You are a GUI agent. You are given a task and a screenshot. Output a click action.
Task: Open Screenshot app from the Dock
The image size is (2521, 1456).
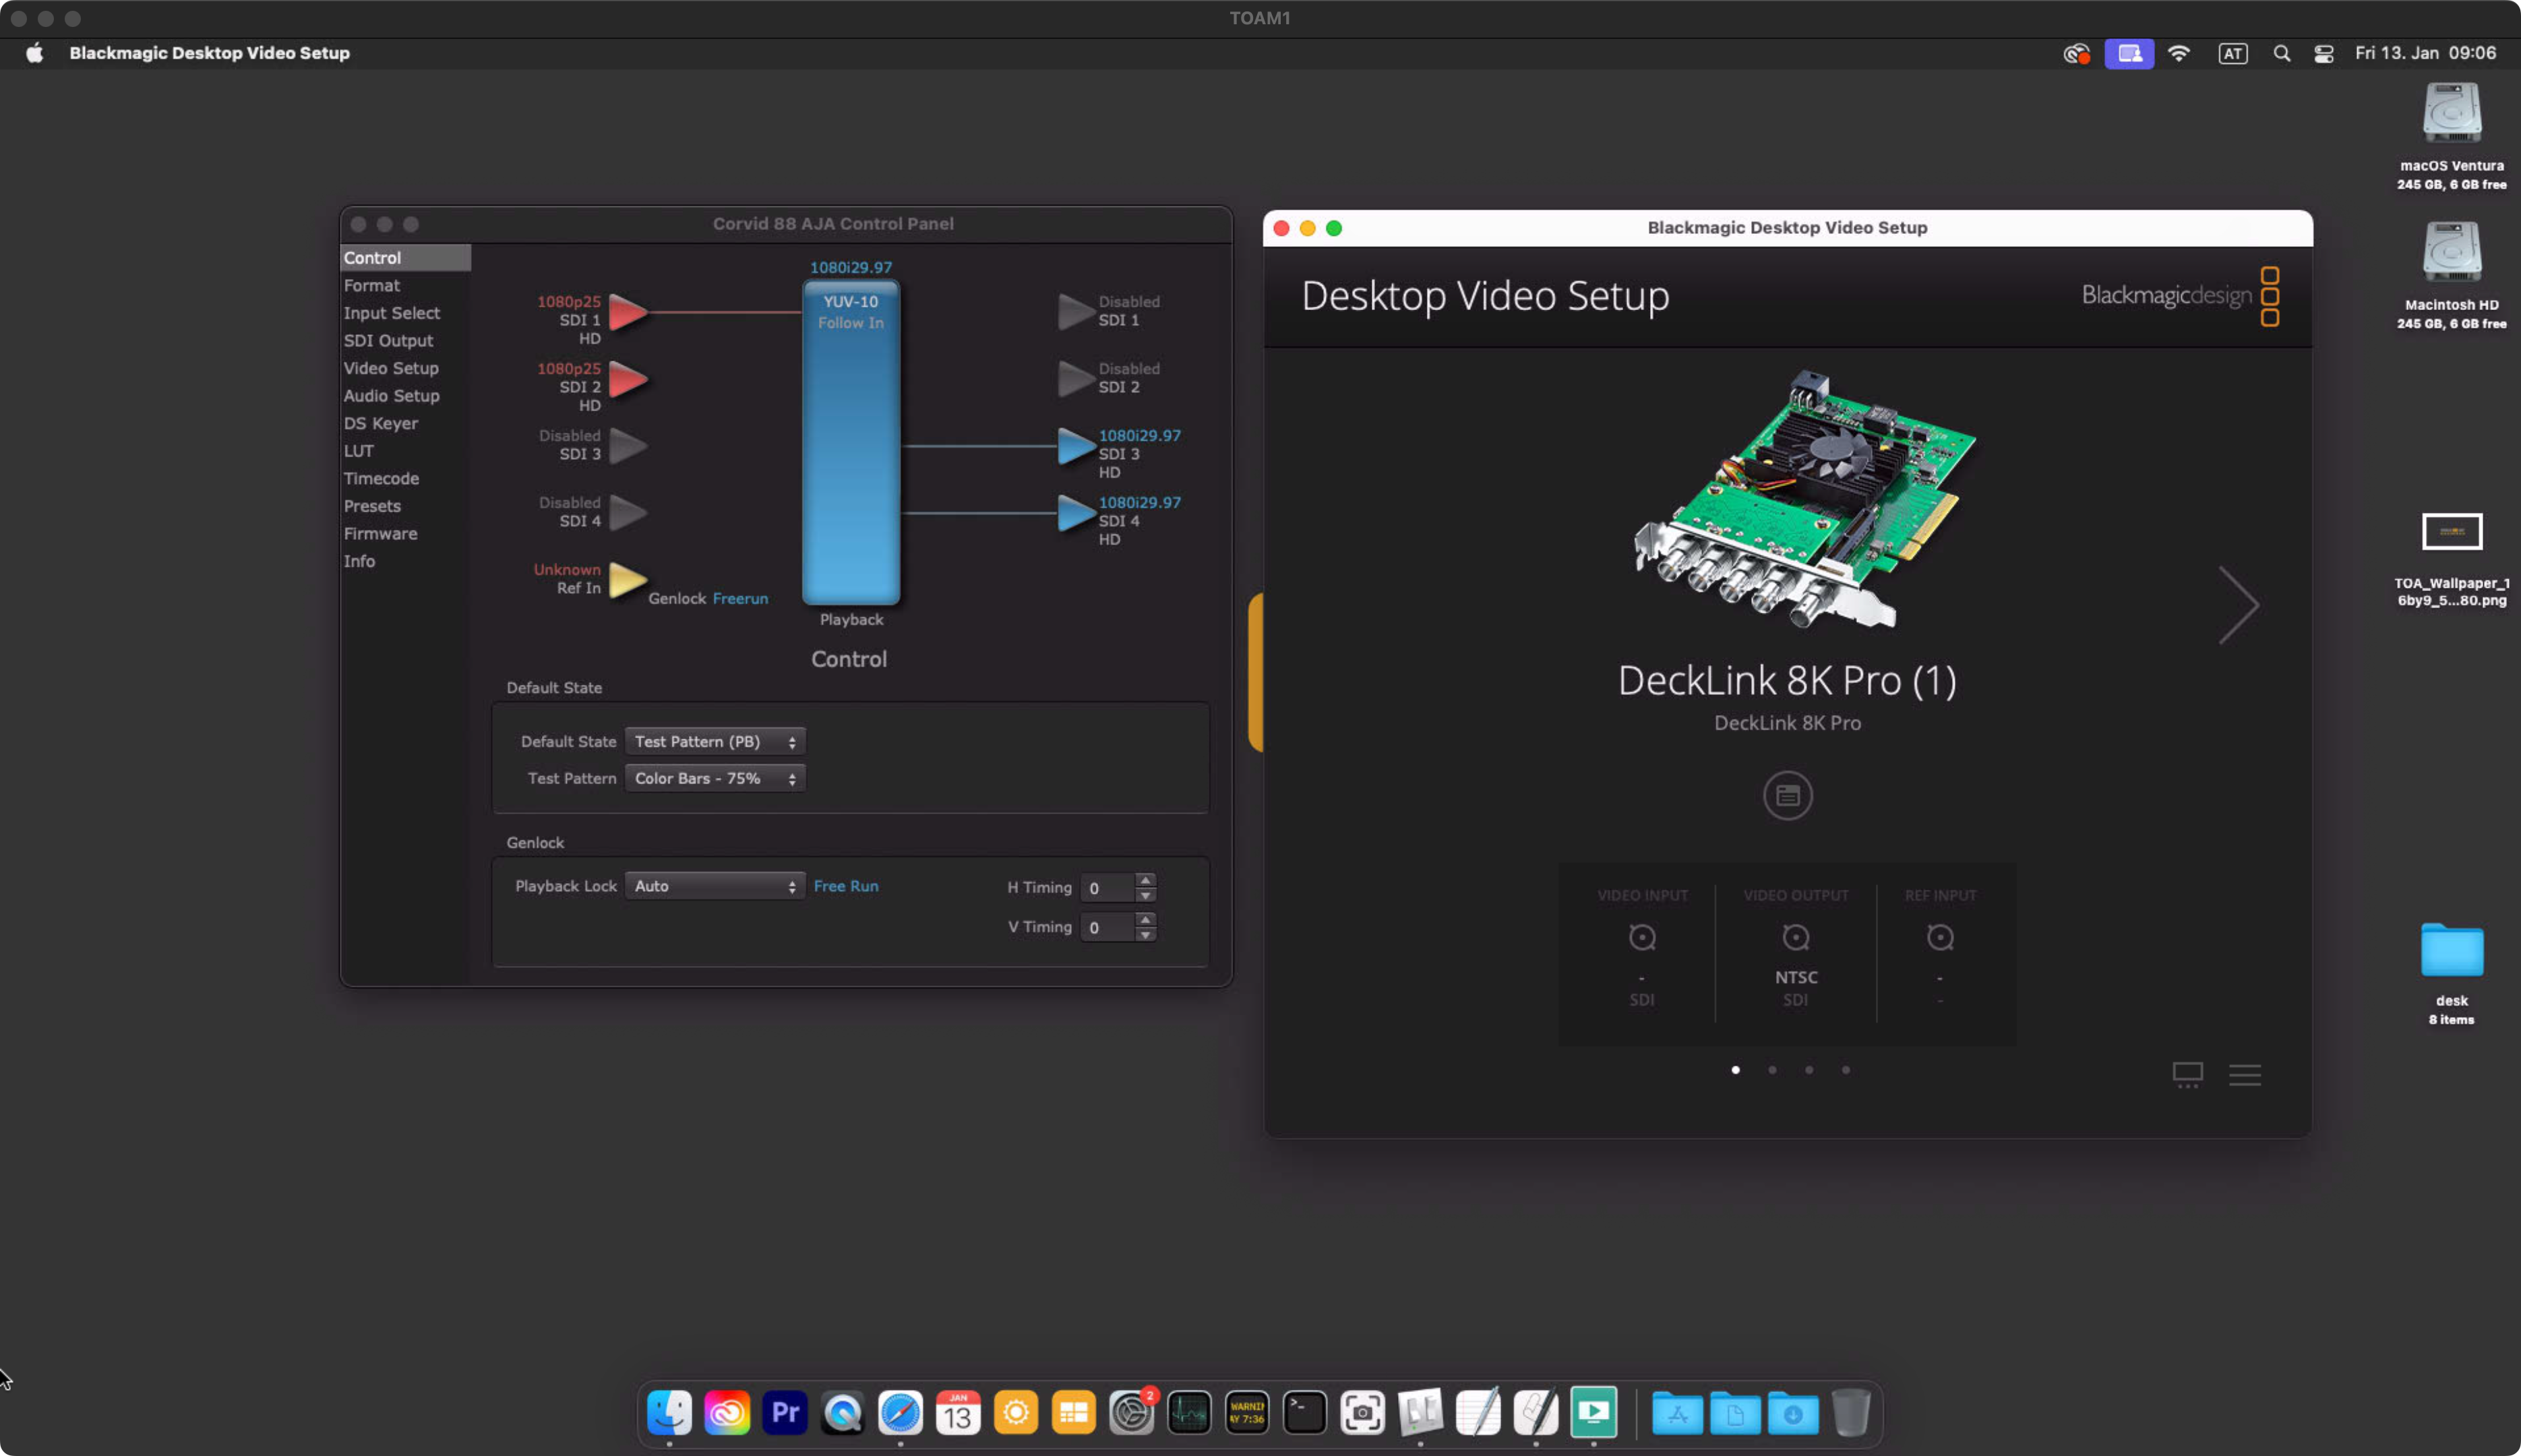click(1363, 1413)
